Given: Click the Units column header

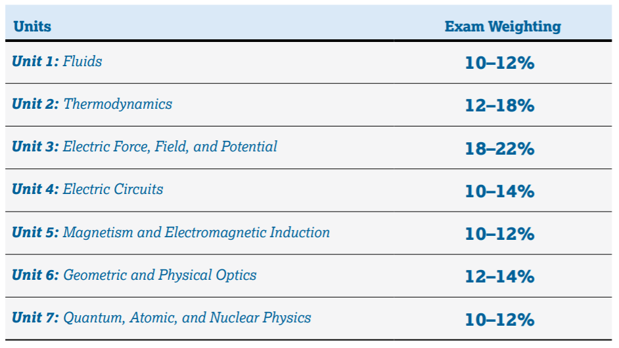Looking at the screenshot, I should click(32, 26).
